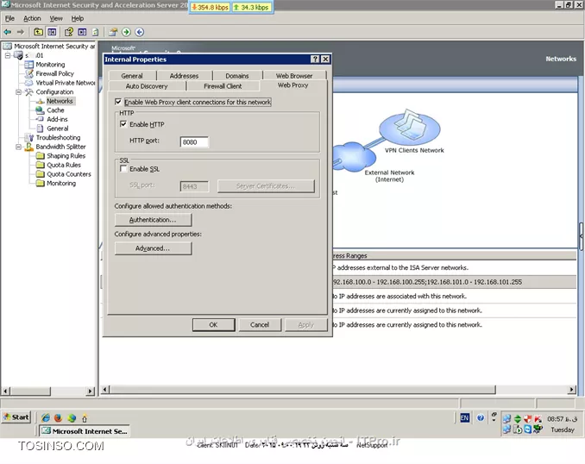Click the Microsoft Internet Se... taskbar button
Viewport: 585px width, 464px height.
coord(85,431)
